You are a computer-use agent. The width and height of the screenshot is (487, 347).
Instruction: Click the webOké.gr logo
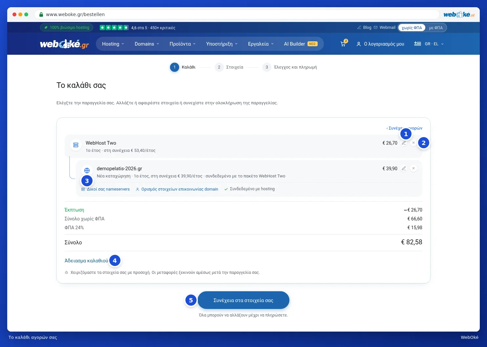pyautogui.click(x=64, y=44)
